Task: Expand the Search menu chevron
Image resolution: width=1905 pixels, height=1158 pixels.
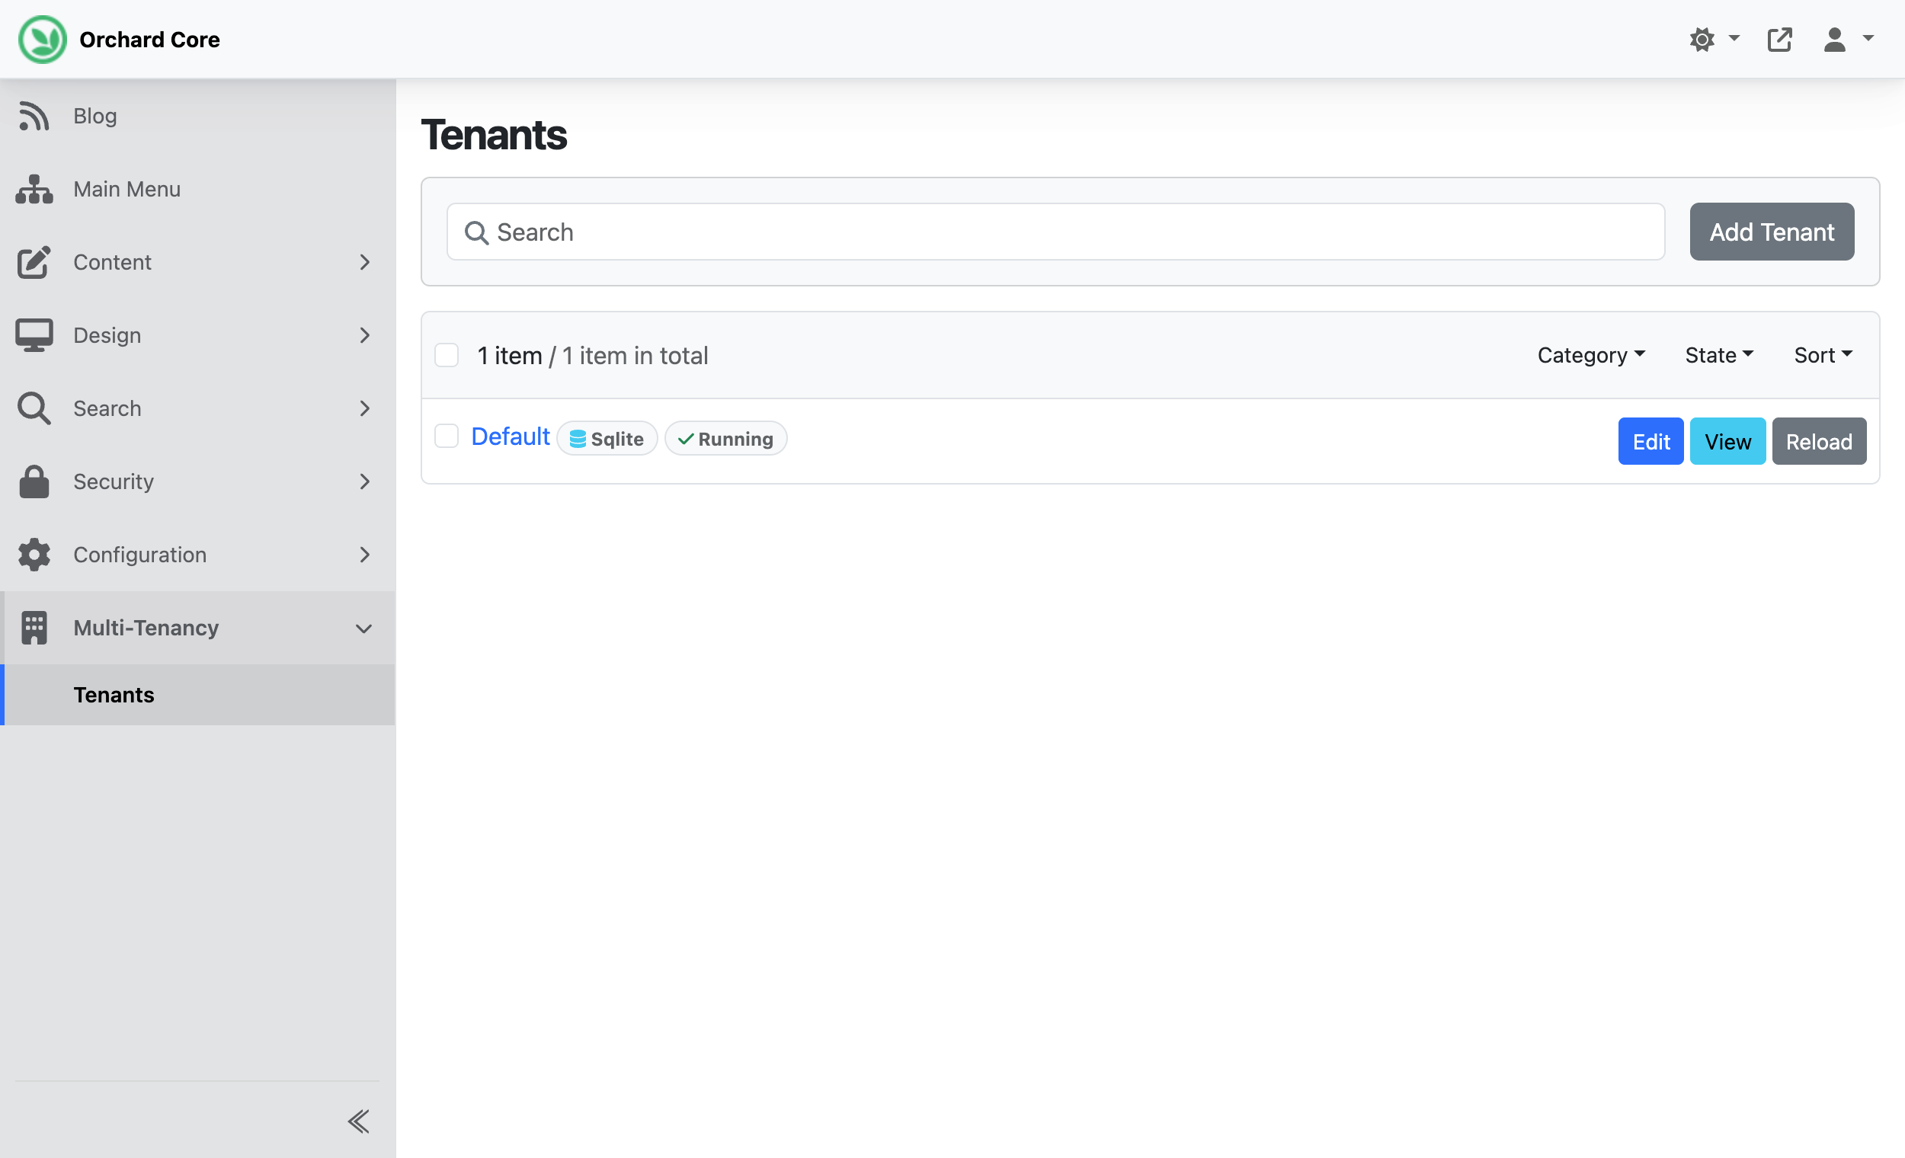Action: [365, 408]
